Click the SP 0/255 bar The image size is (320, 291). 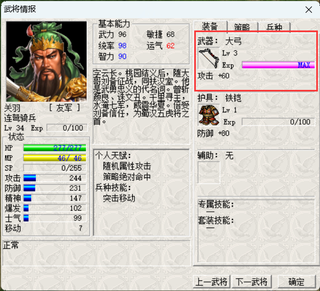[x=55, y=168]
